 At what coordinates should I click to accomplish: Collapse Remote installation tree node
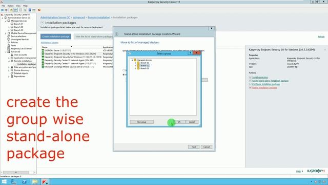(x=9, y=61)
